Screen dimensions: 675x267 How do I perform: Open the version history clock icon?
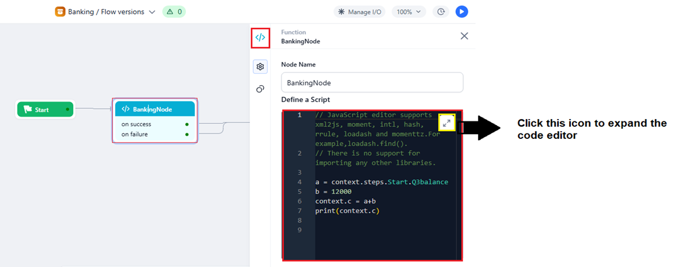tap(441, 12)
